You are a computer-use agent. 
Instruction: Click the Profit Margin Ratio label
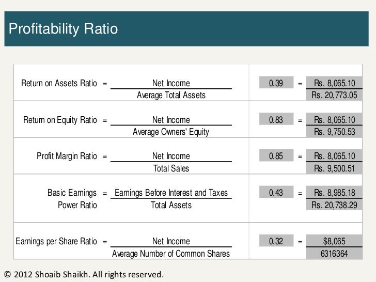[x=67, y=156]
